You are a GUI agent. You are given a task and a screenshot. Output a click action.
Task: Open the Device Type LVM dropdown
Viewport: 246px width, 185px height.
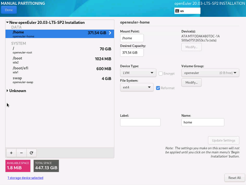point(138,73)
